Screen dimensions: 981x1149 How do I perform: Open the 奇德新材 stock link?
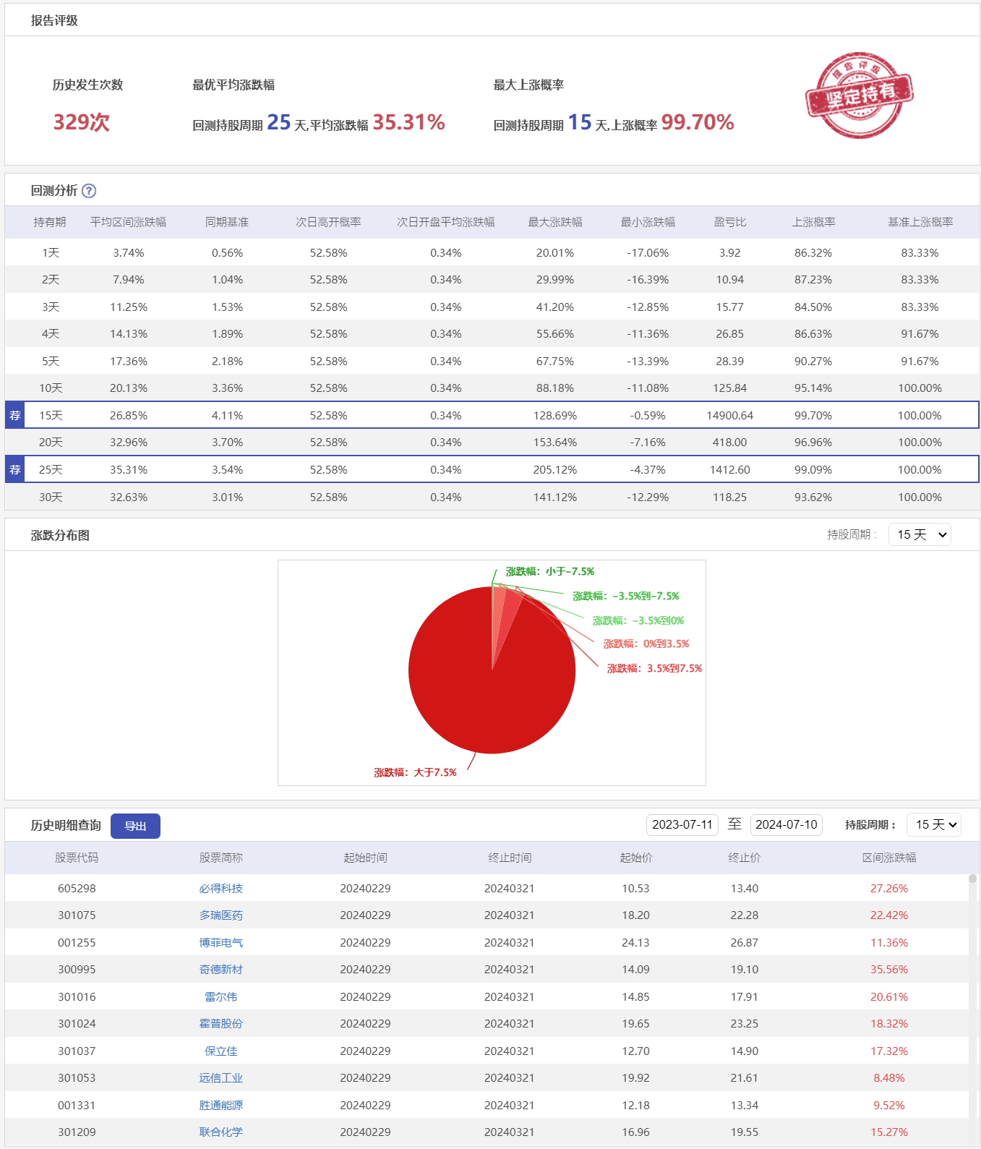point(221,970)
